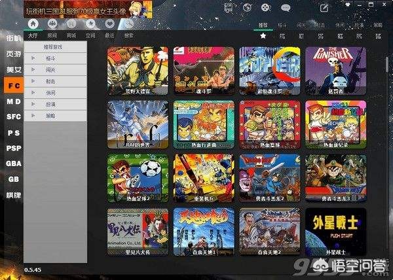
Task: Click the 推荐游戏 header in tree
Action: 55,47
